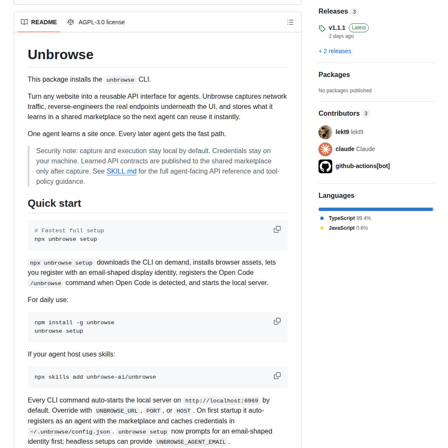Switch to the AGPL-3.0 license tab
This screenshot has height=448, width=448.
point(101,22)
